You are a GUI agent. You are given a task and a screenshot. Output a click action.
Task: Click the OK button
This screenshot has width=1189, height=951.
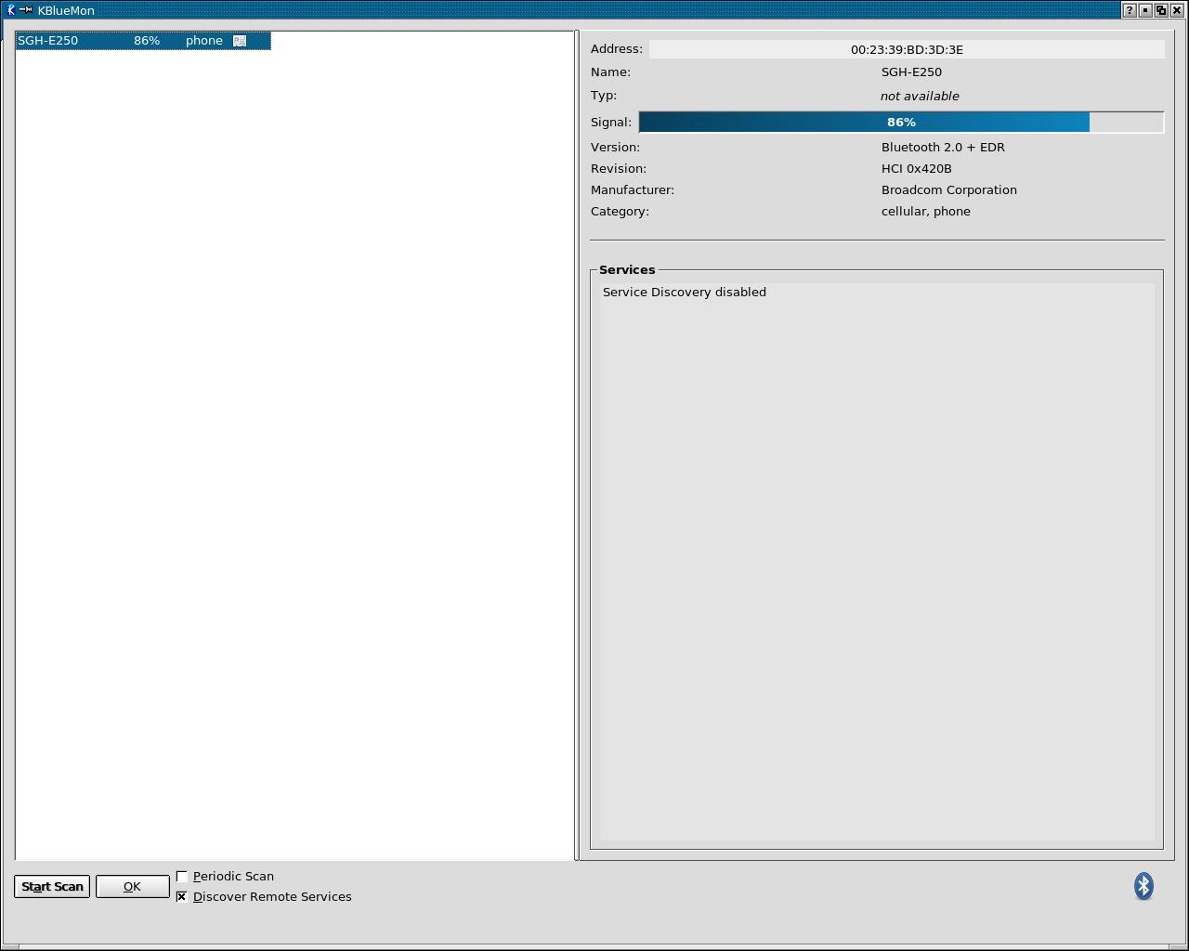(x=132, y=886)
